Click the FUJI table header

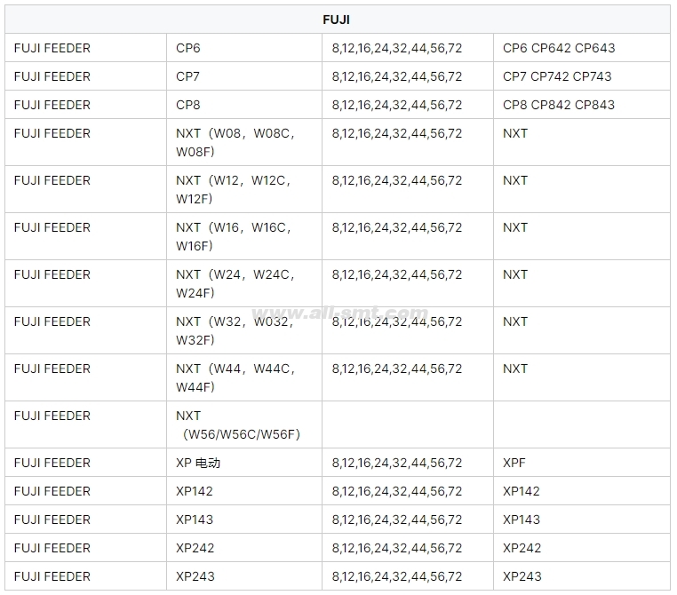pos(338,20)
